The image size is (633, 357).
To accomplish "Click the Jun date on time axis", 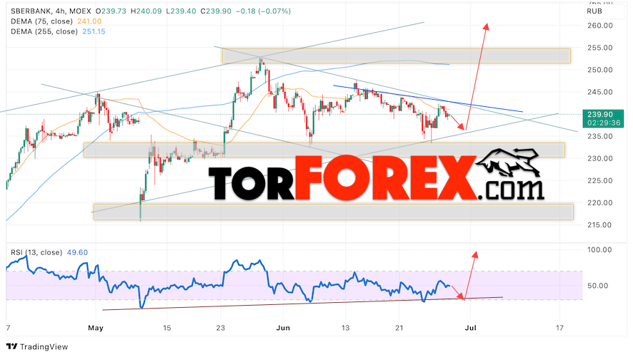I will (283, 328).
